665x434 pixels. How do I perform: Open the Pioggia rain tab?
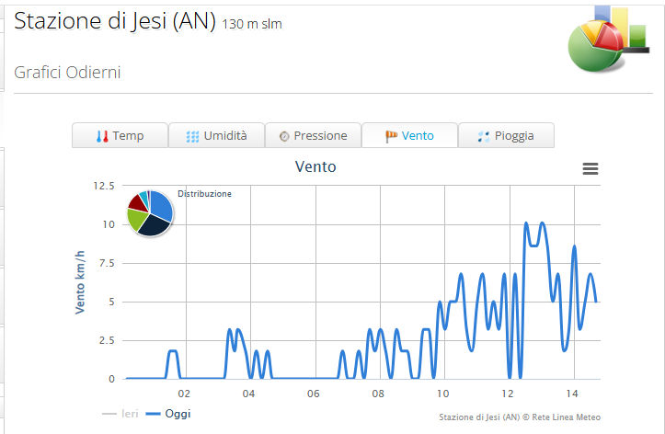click(506, 136)
